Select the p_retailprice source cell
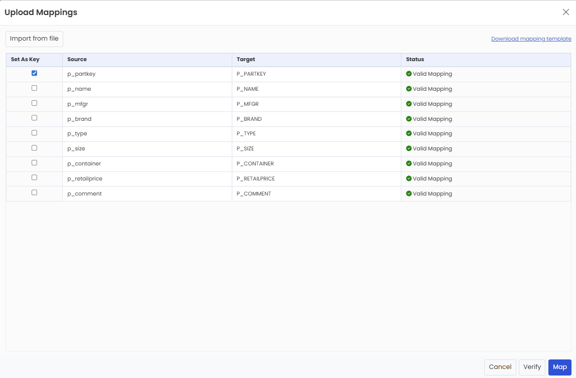The height and width of the screenshot is (378, 576). pyautogui.click(x=148, y=179)
